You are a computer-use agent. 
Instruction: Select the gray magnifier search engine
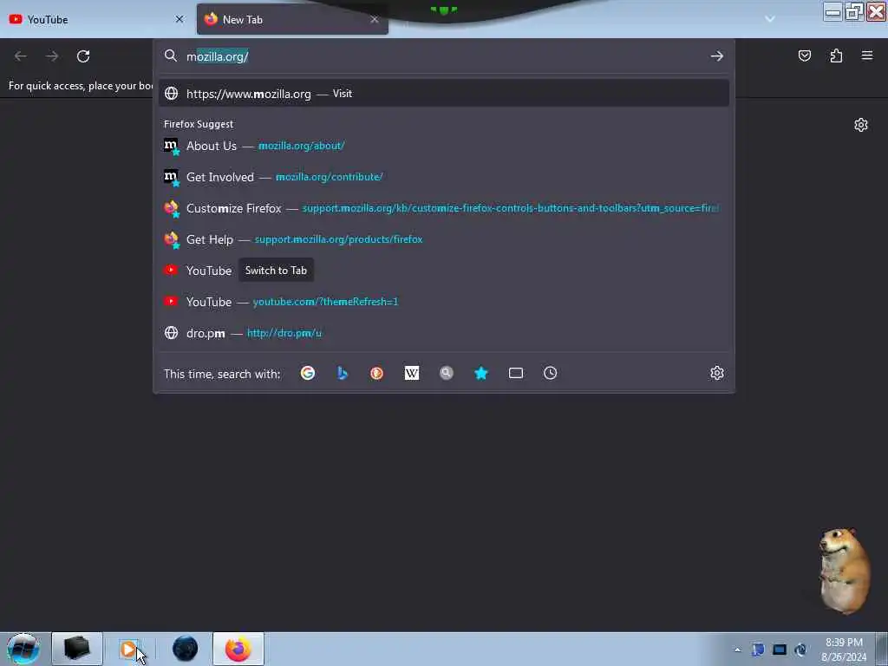tap(447, 373)
